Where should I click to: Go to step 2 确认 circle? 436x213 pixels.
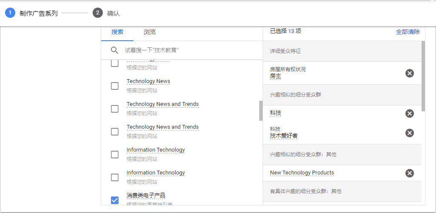point(98,13)
